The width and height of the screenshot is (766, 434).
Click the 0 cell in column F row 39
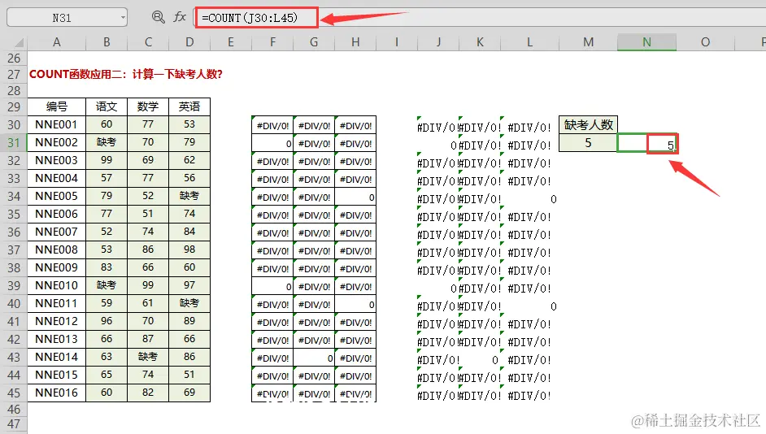pyautogui.click(x=272, y=287)
